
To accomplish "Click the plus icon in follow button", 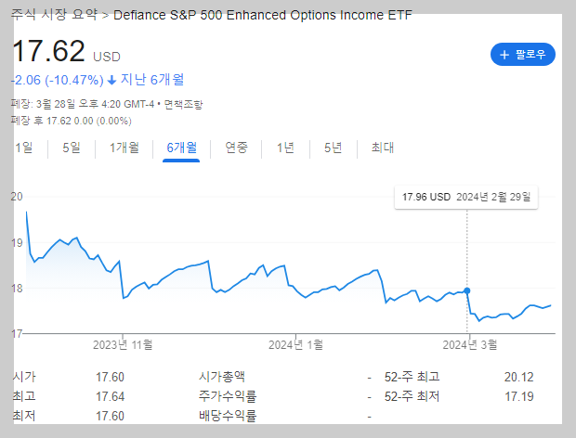I will (x=504, y=55).
